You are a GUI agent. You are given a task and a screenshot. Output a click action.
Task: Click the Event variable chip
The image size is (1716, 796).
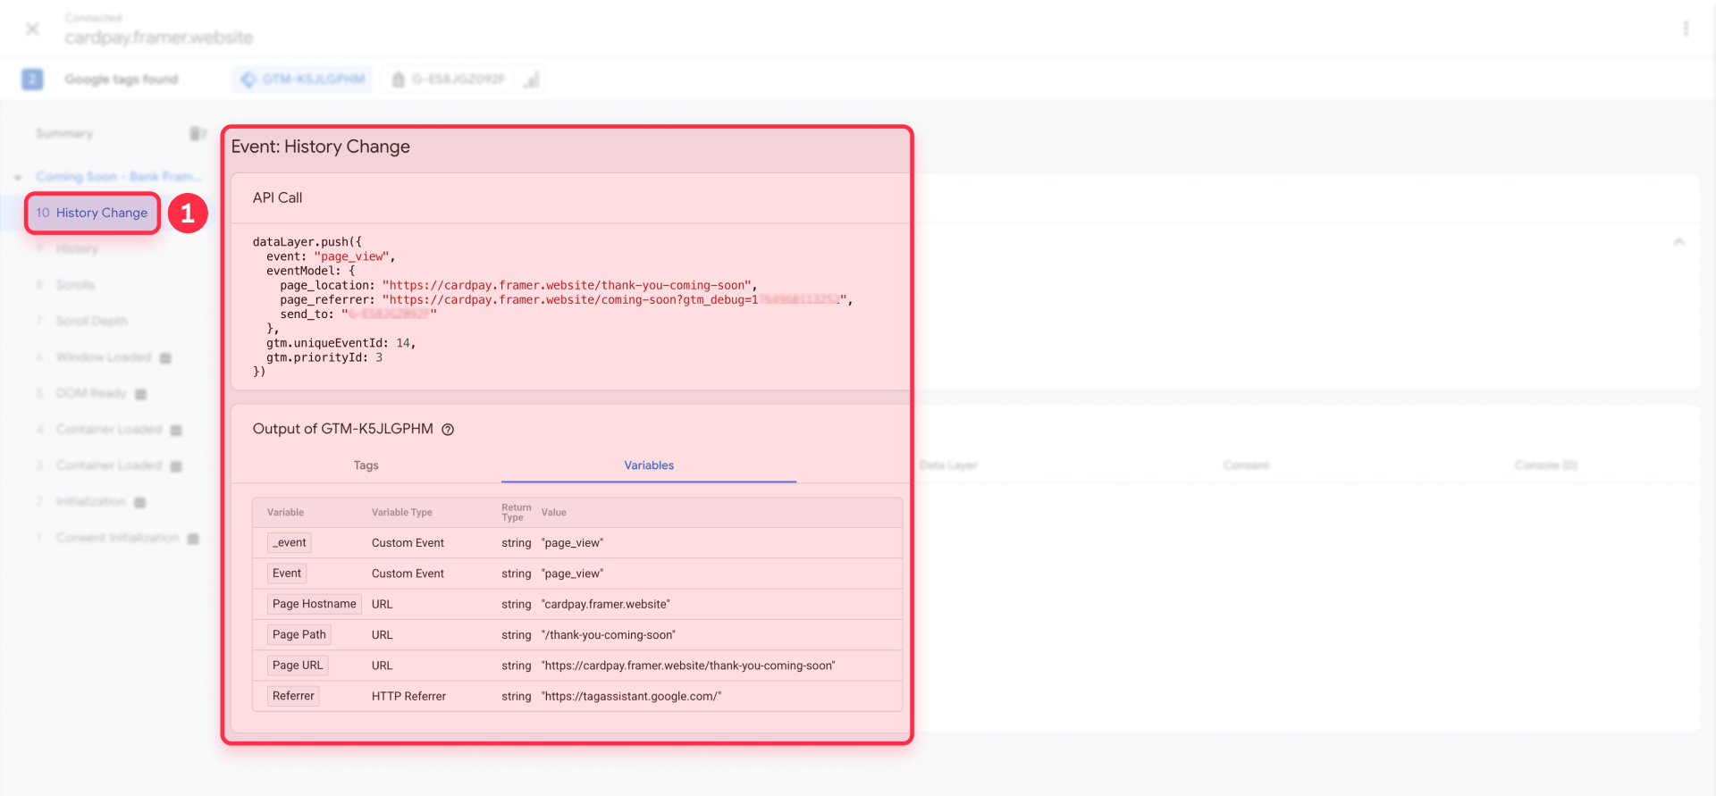point(287,574)
